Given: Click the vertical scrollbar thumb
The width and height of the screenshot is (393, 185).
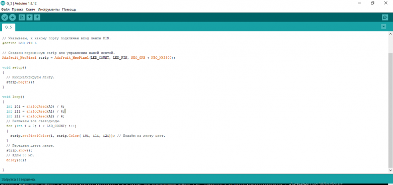Looking at the screenshot, I should 390,110.
